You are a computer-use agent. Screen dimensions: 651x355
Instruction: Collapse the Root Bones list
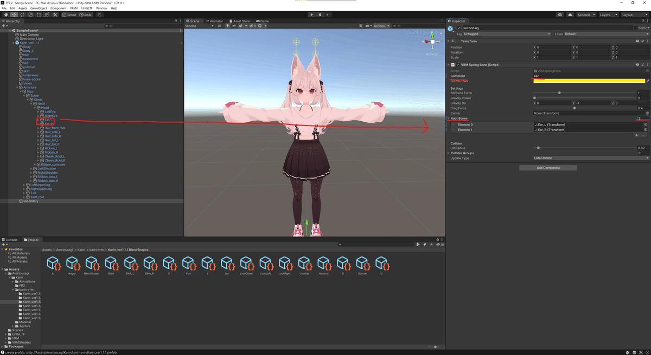[x=448, y=118]
